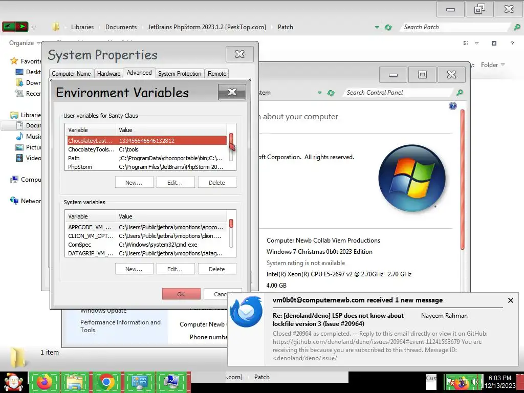This screenshot has height=393, width=524.
Task: Open Videos library
Action: 29,158
